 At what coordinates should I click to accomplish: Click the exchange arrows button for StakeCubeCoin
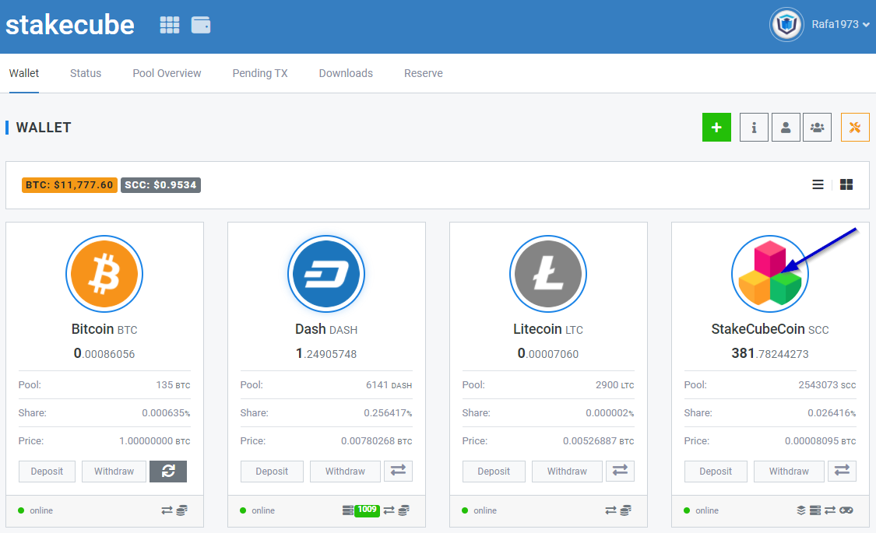842,471
